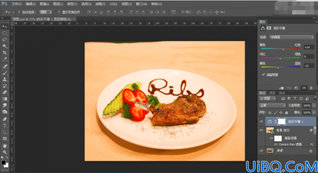Select the Rectangular Marquee tool
Image resolution: width=318 pixels, height=173 pixels.
click(x=5, y=33)
